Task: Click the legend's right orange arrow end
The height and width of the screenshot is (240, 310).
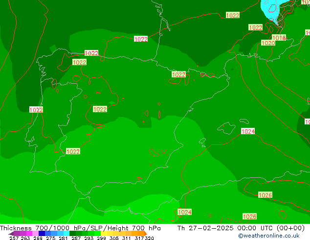Action: coord(146,234)
